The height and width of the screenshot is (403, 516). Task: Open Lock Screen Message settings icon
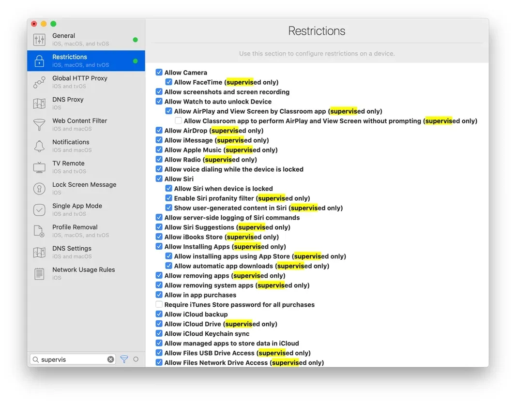(x=39, y=188)
